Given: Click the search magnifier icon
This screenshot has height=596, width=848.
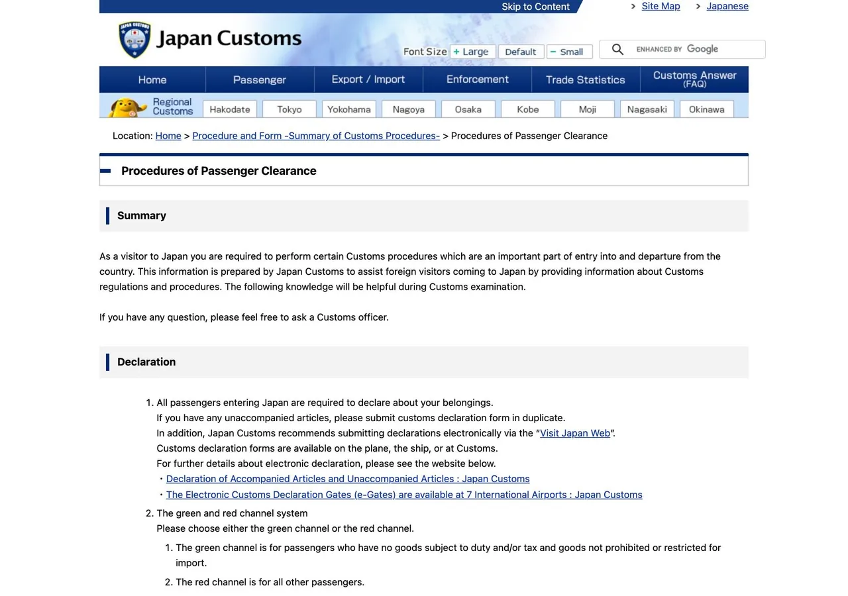Looking at the screenshot, I should point(617,50).
